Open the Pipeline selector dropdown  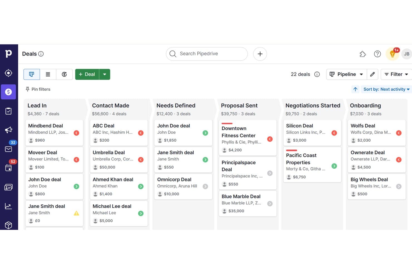[346, 74]
